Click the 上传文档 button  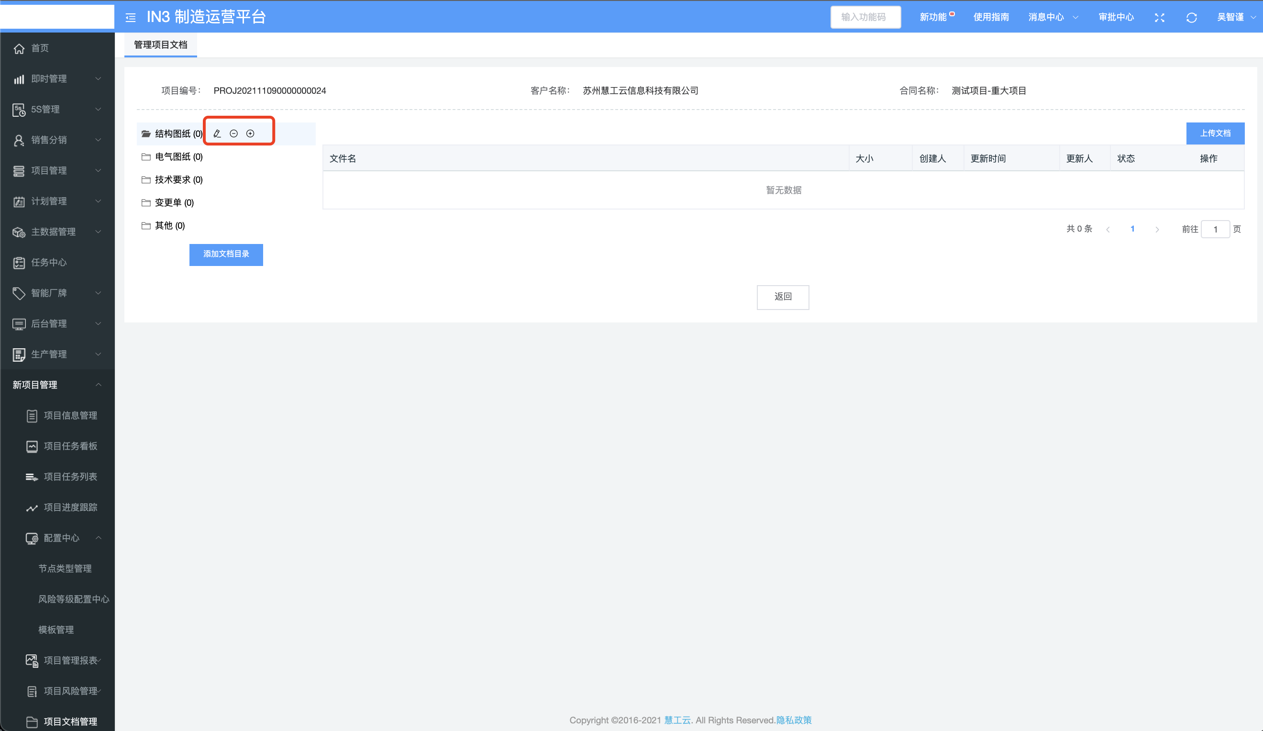1214,133
